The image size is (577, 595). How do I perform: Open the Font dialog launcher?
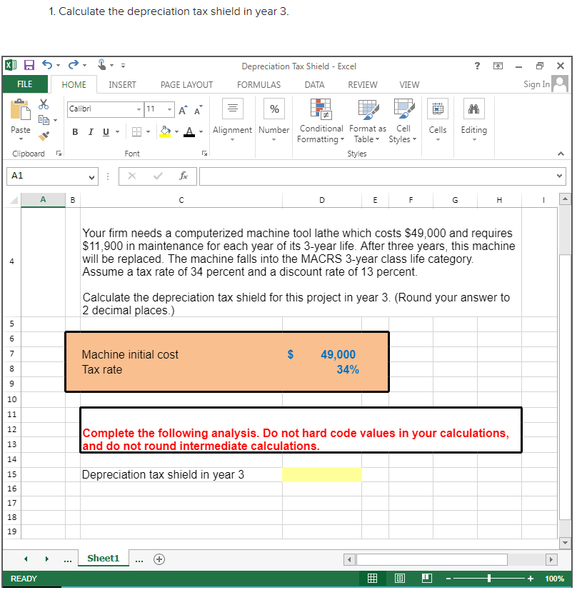tap(204, 154)
